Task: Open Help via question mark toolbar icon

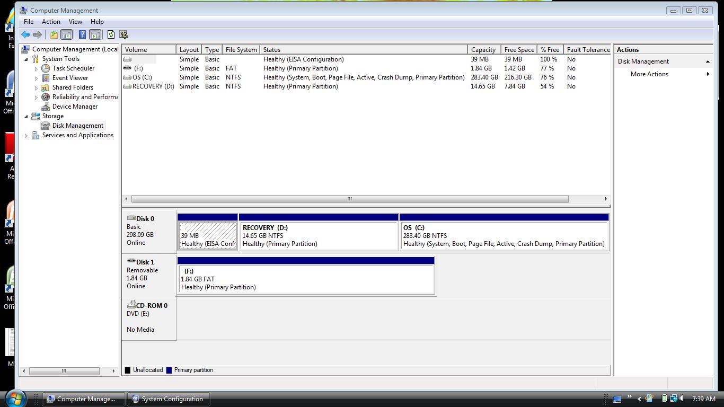Action: [x=82, y=34]
